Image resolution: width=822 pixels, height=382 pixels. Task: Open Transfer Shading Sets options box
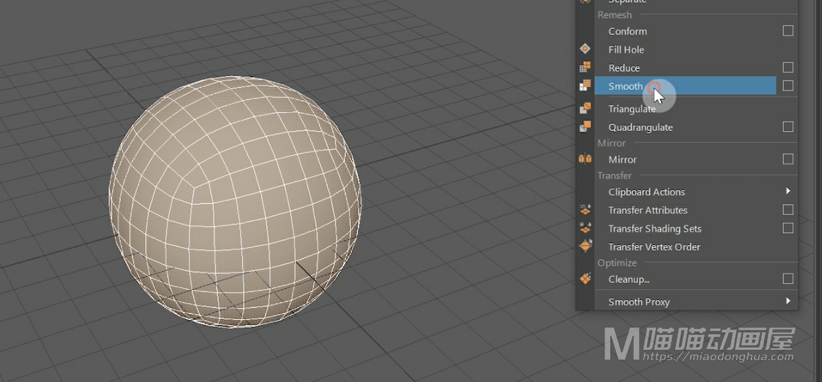pos(788,228)
